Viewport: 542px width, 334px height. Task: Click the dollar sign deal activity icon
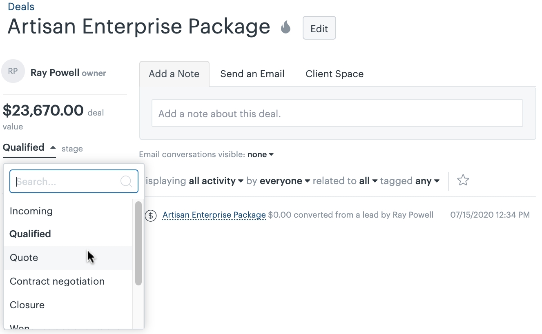point(151,215)
